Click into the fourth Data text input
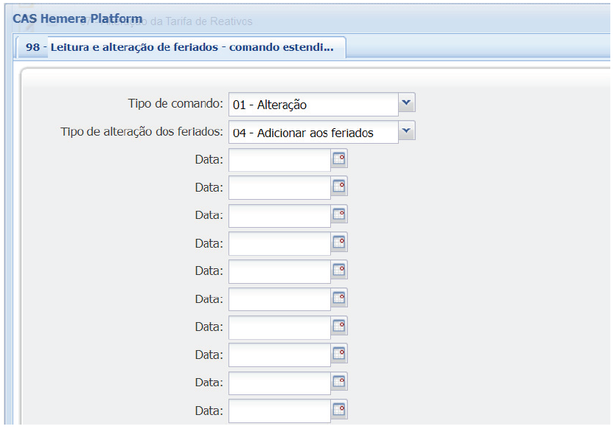This screenshot has height=429, width=614. [x=279, y=243]
